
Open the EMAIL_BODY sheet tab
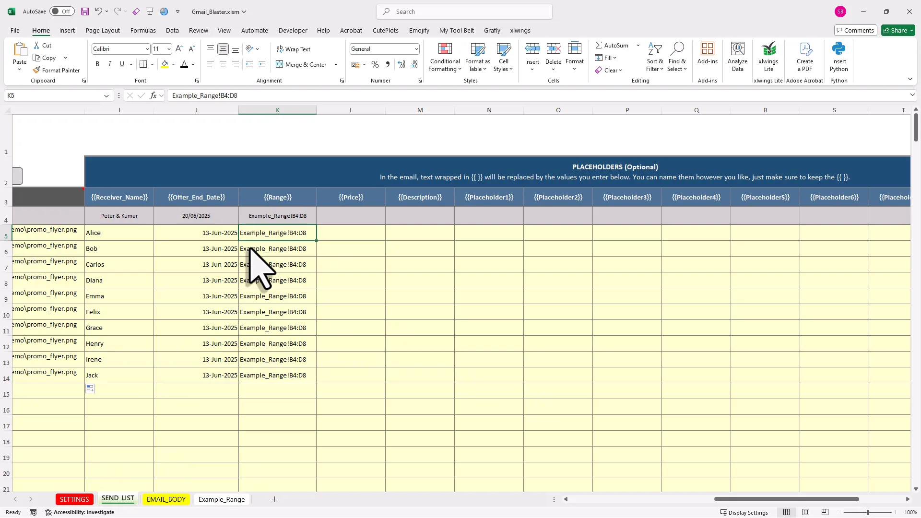pyautogui.click(x=166, y=499)
